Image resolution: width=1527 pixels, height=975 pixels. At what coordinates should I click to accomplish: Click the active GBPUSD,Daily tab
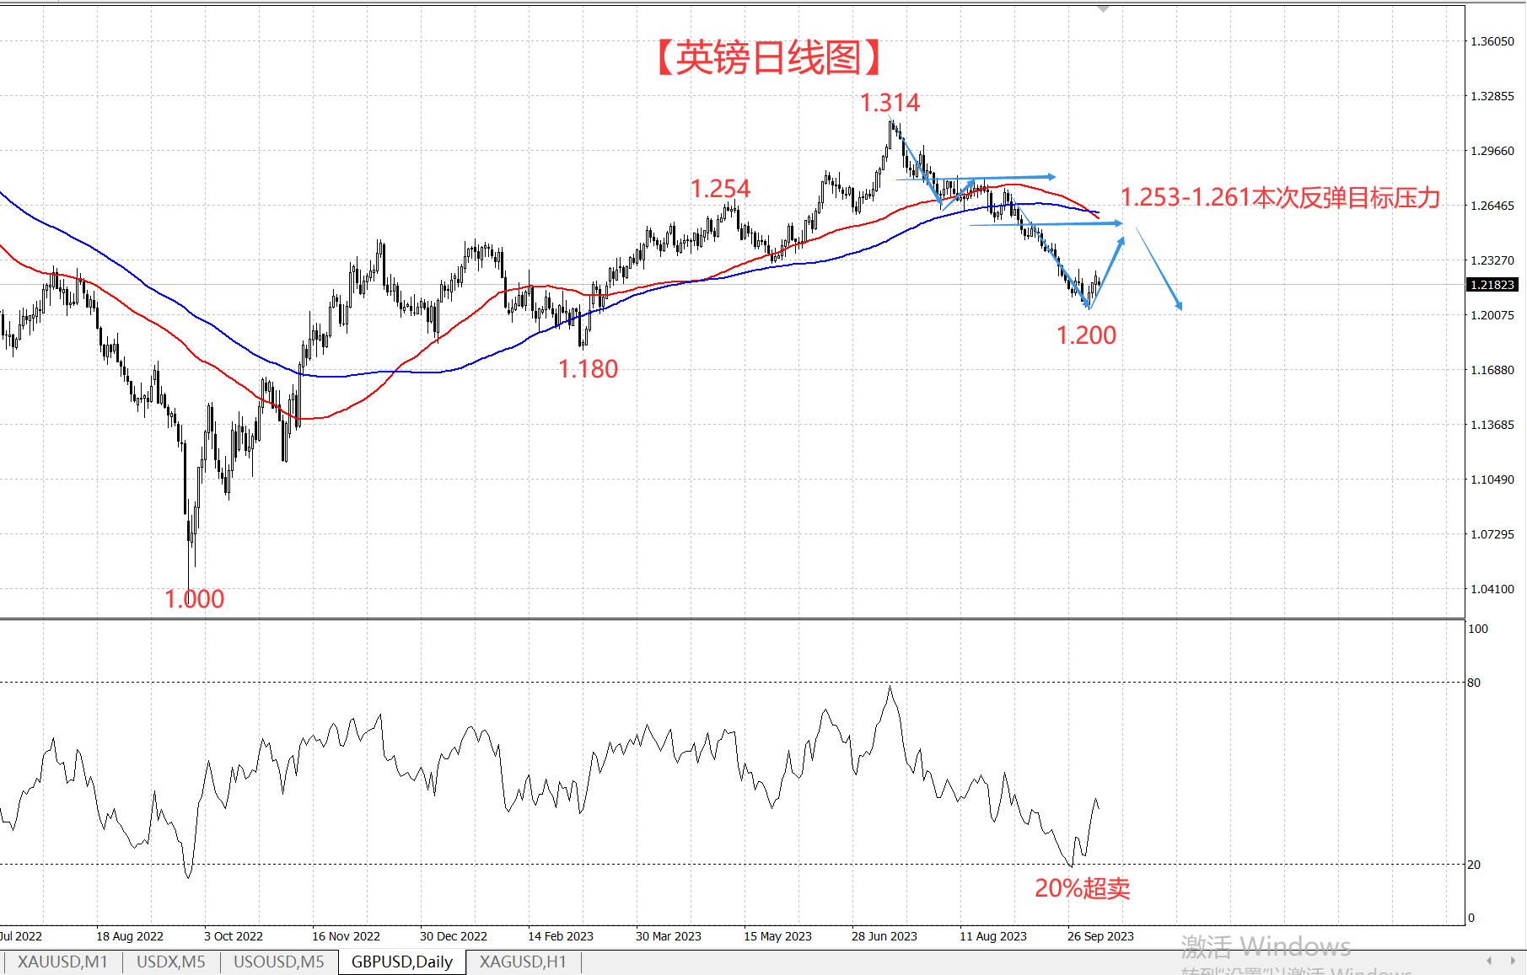[x=401, y=962]
